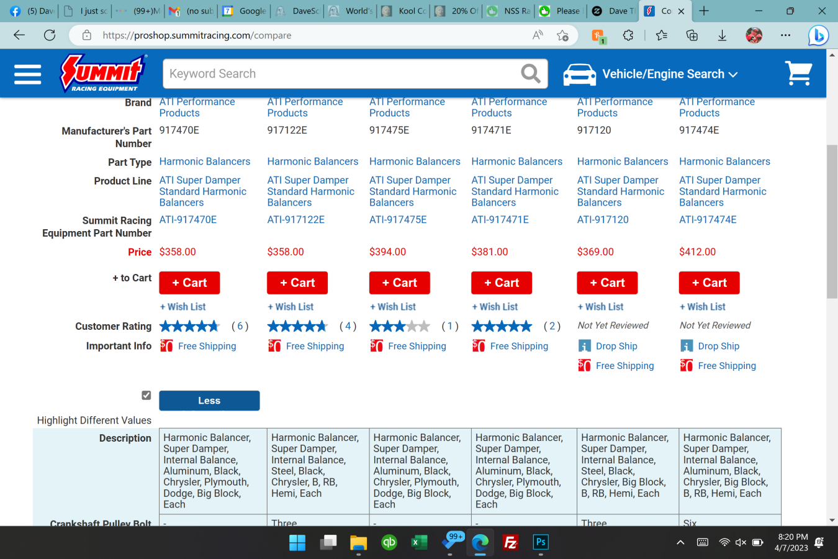
Task: Open Harmonic Balancers link for 917471E
Action: (516, 161)
